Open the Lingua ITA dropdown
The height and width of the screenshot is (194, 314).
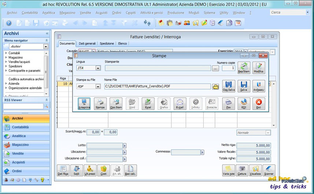98,68
